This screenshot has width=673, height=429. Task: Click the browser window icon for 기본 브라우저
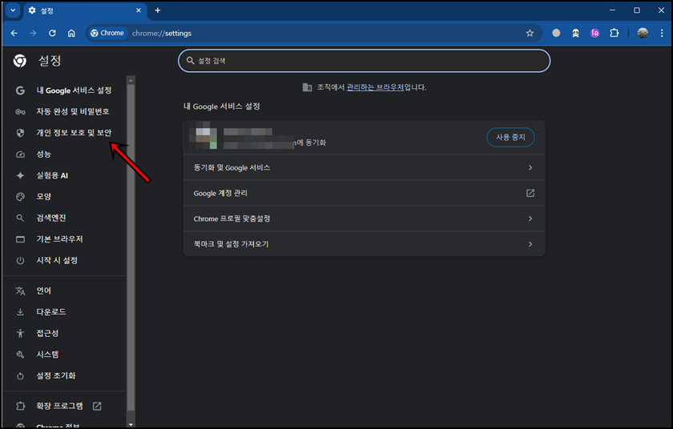tap(20, 239)
